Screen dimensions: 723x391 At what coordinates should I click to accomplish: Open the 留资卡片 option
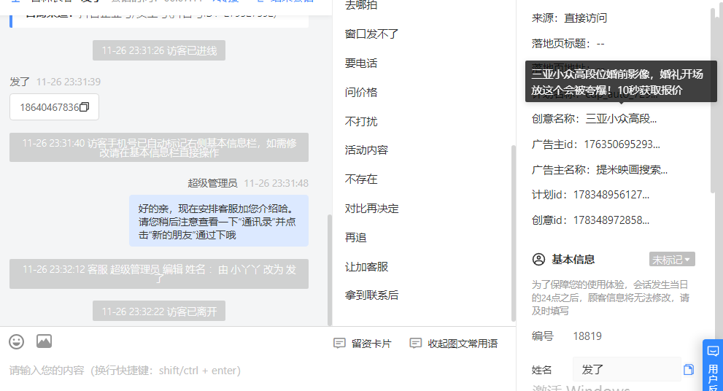pyautogui.click(x=363, y=344)
